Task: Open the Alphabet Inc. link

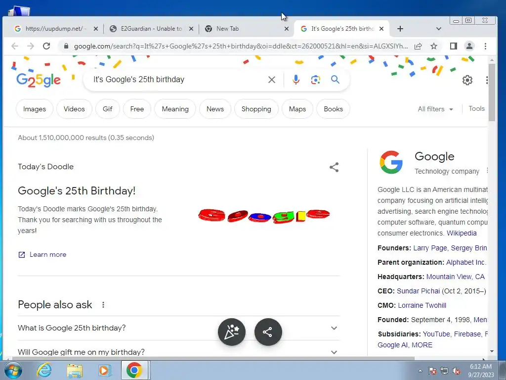Action: pyautogui.click(x=466, y=262)
